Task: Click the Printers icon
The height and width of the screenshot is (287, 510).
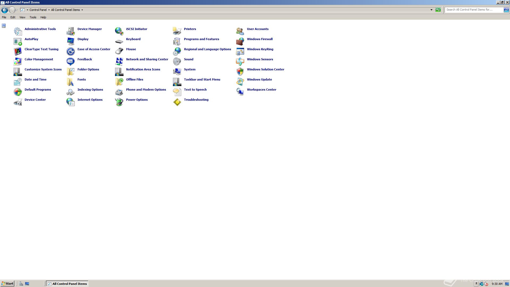Action: click(177, 31)
